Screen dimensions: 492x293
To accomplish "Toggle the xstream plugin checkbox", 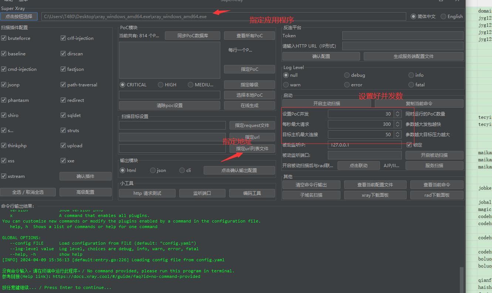I will [x=4, y=176].
